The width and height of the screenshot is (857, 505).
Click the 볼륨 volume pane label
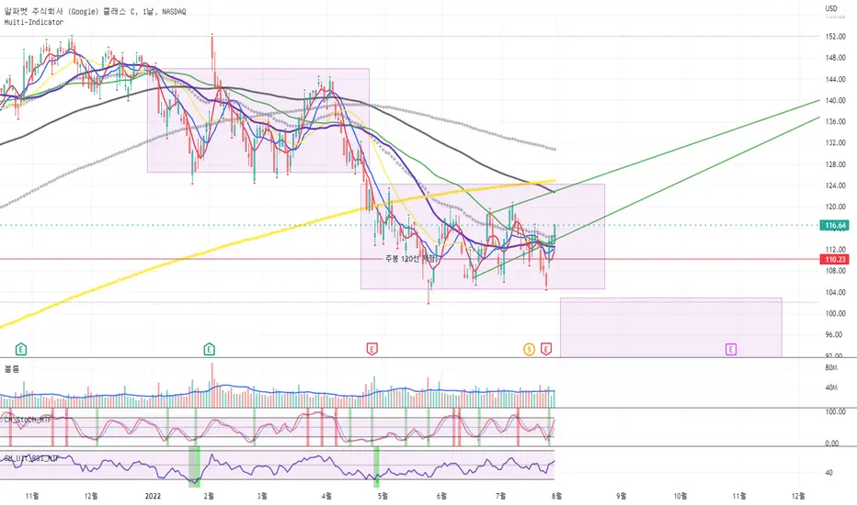click(x=11, y=369)
